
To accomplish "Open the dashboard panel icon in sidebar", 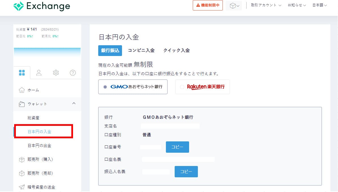I will pos(22,73).
